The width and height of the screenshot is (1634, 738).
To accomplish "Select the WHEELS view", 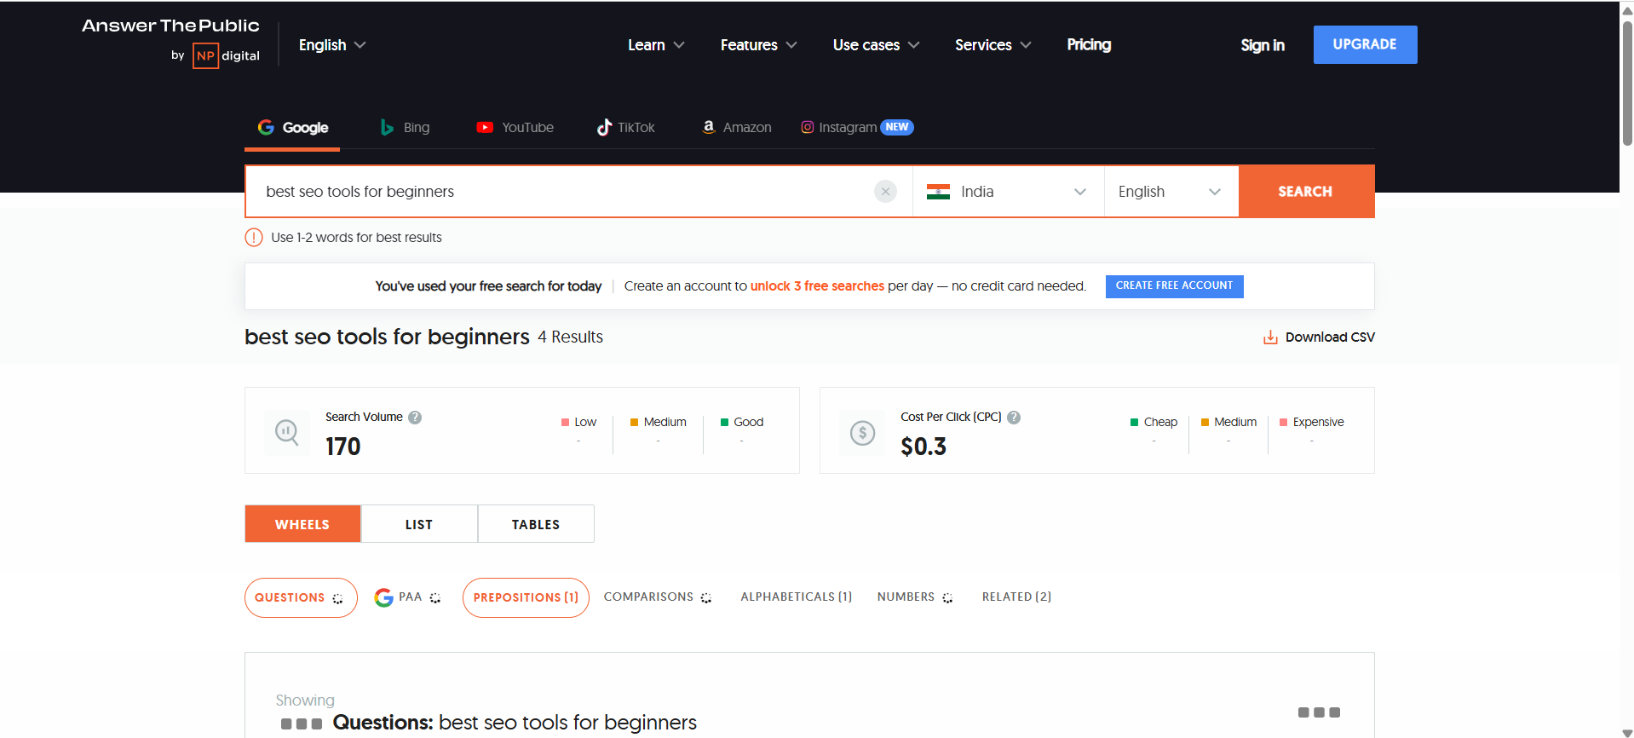I will click(302, 524).
